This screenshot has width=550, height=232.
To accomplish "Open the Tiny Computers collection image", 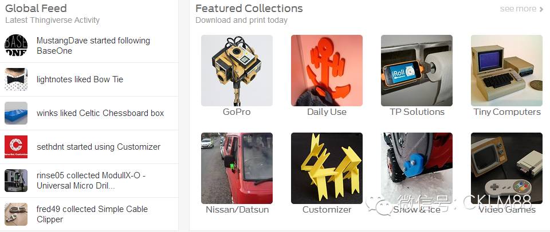I will pyautogui.click(x=506, y=70).
